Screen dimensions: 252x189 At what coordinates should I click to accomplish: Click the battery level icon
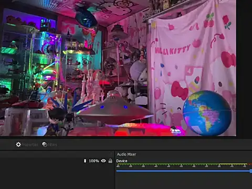(x=85, y=161)
